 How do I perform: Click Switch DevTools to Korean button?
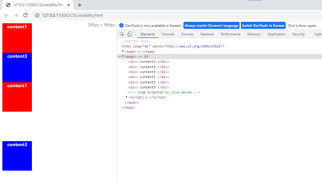pos(263,26)
